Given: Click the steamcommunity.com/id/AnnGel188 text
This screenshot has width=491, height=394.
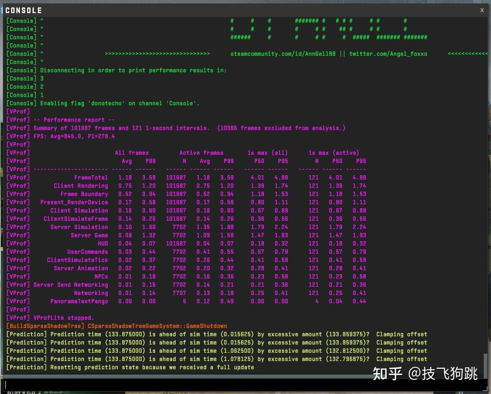Looking at the screenshot, I should [283, 54].
